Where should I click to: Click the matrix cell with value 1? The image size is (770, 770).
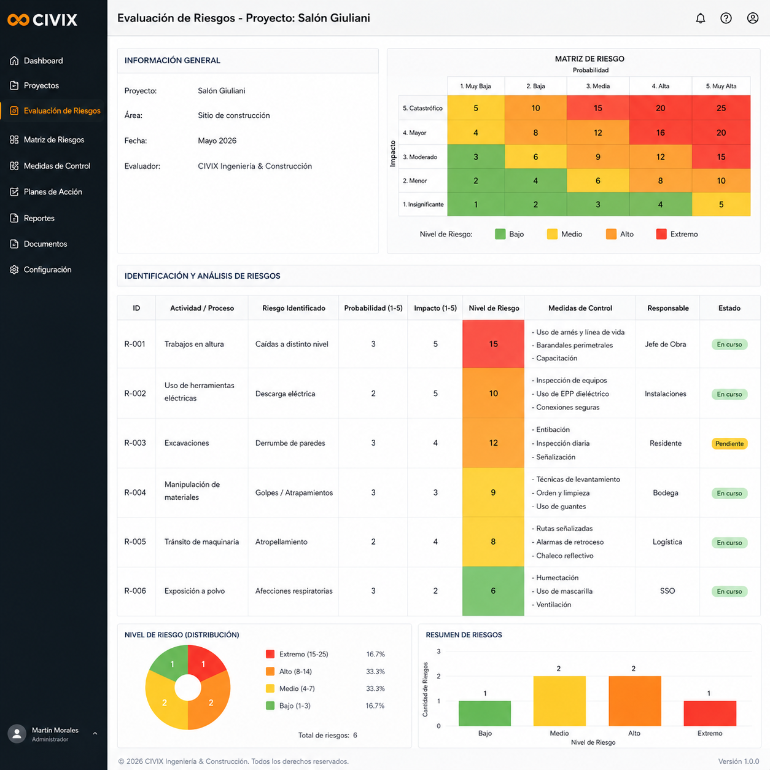tap(476, 204)
